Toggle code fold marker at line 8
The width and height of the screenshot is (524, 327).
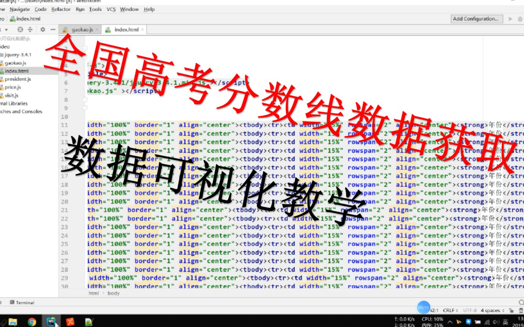85,100
